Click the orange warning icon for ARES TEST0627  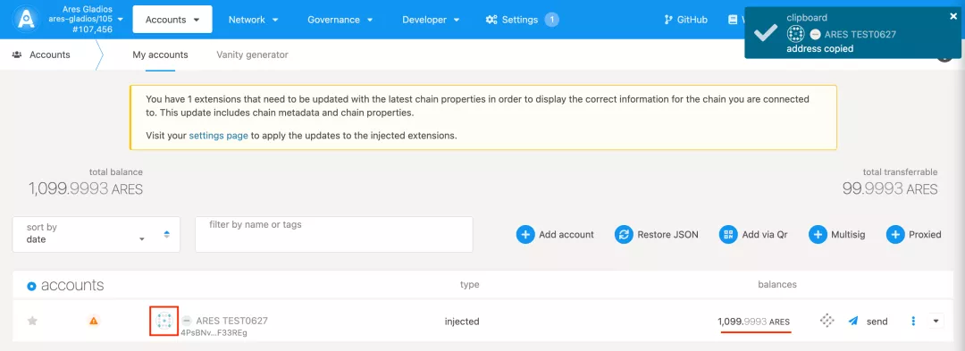94,321
